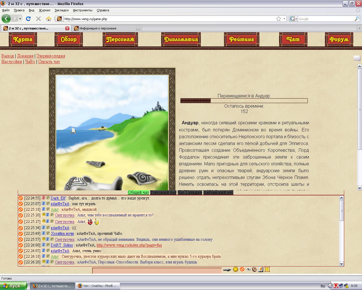362x290 pixels.
Task: Click the Дипломатия navigation button
Action: [x=181, y=39]
